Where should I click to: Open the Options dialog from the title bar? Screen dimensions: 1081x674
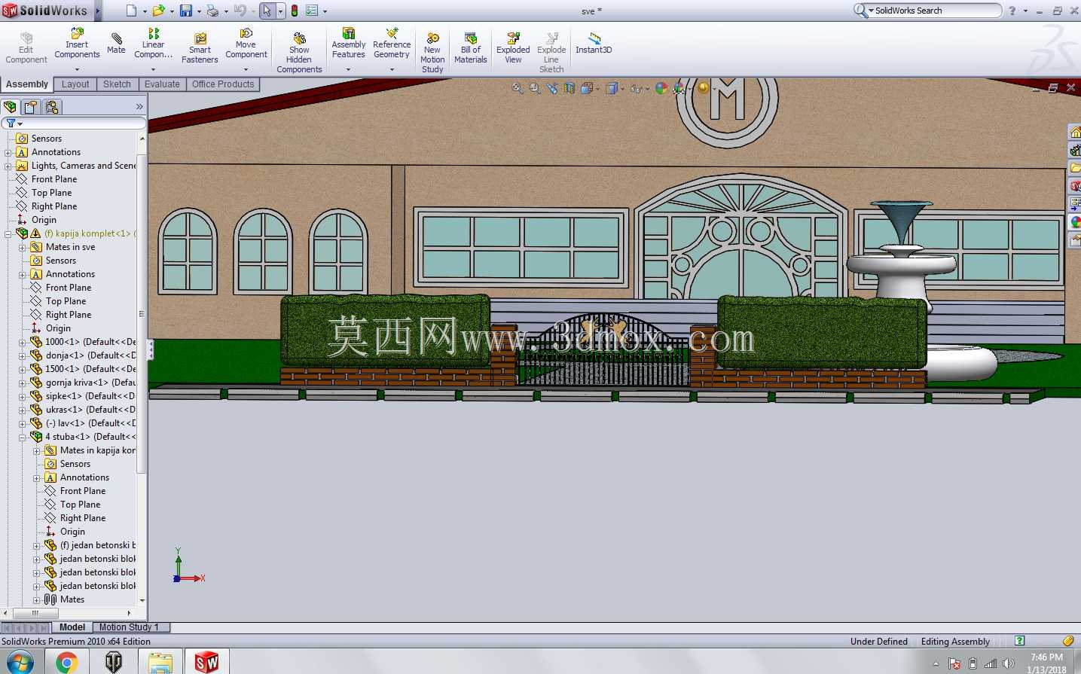click(x=311, y=11)
